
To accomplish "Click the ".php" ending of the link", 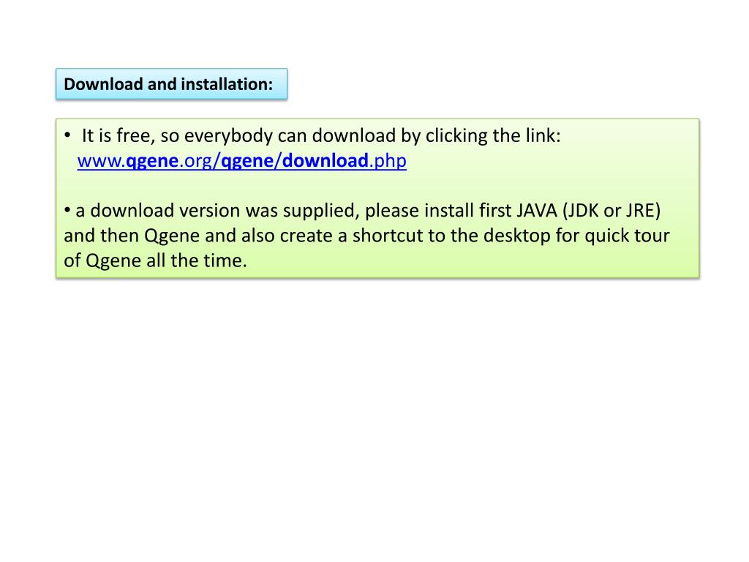I will [x=388, y=161].
